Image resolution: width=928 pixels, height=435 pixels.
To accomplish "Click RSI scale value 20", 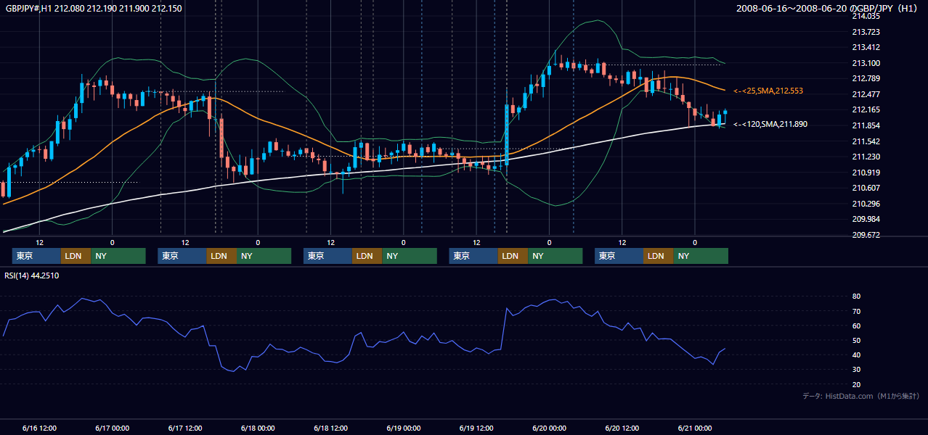I will [x=856, y=384].
